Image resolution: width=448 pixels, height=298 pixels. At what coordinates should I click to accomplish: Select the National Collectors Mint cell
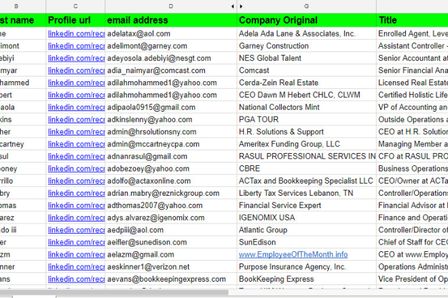click(x=307, y=107)
